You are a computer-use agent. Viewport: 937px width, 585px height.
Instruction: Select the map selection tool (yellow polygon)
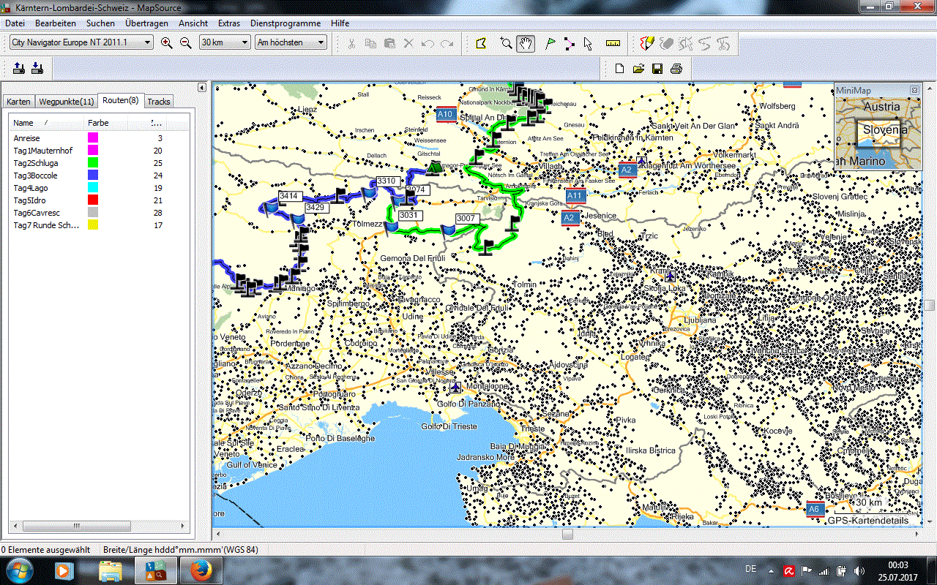pyautogui.click(x=481, y=44)
